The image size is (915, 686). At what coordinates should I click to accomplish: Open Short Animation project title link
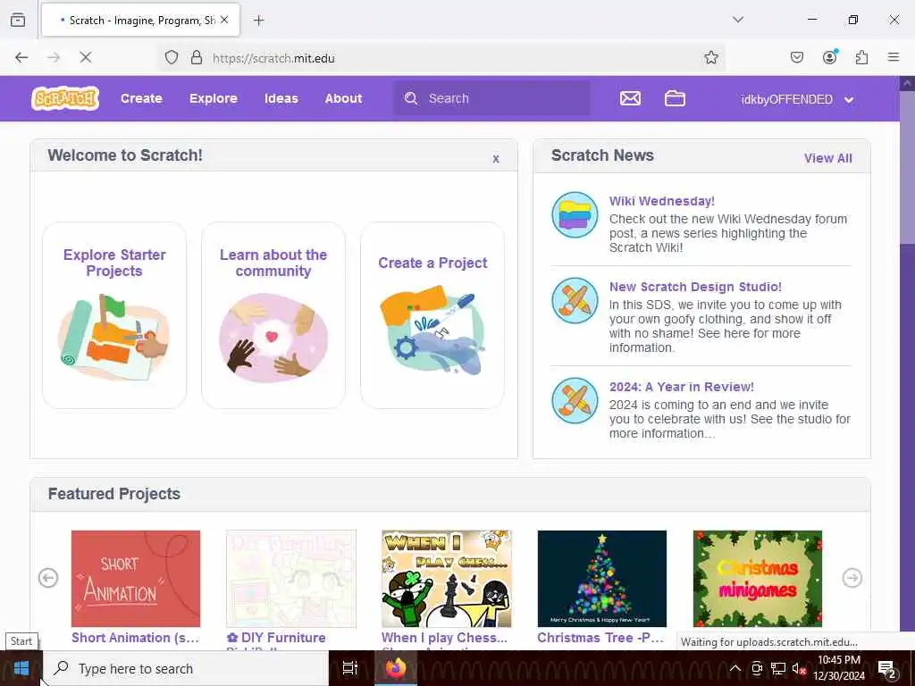tap(136, 638)
